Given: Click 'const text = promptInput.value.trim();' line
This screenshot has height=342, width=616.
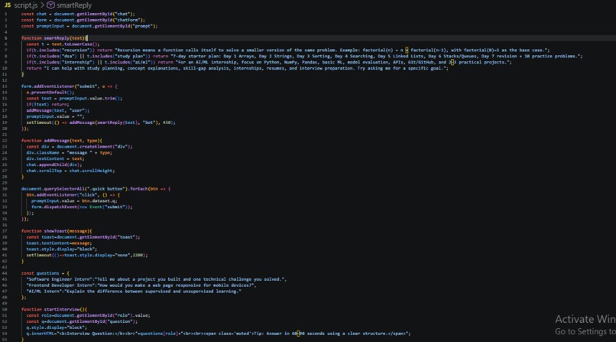Looking at the screenshot, I should [74, 98].
